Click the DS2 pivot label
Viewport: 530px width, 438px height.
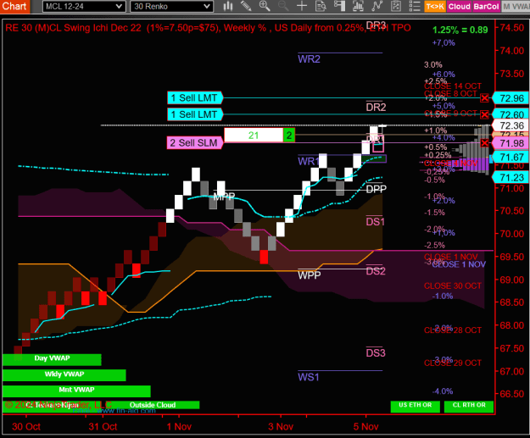coord(376,271)
